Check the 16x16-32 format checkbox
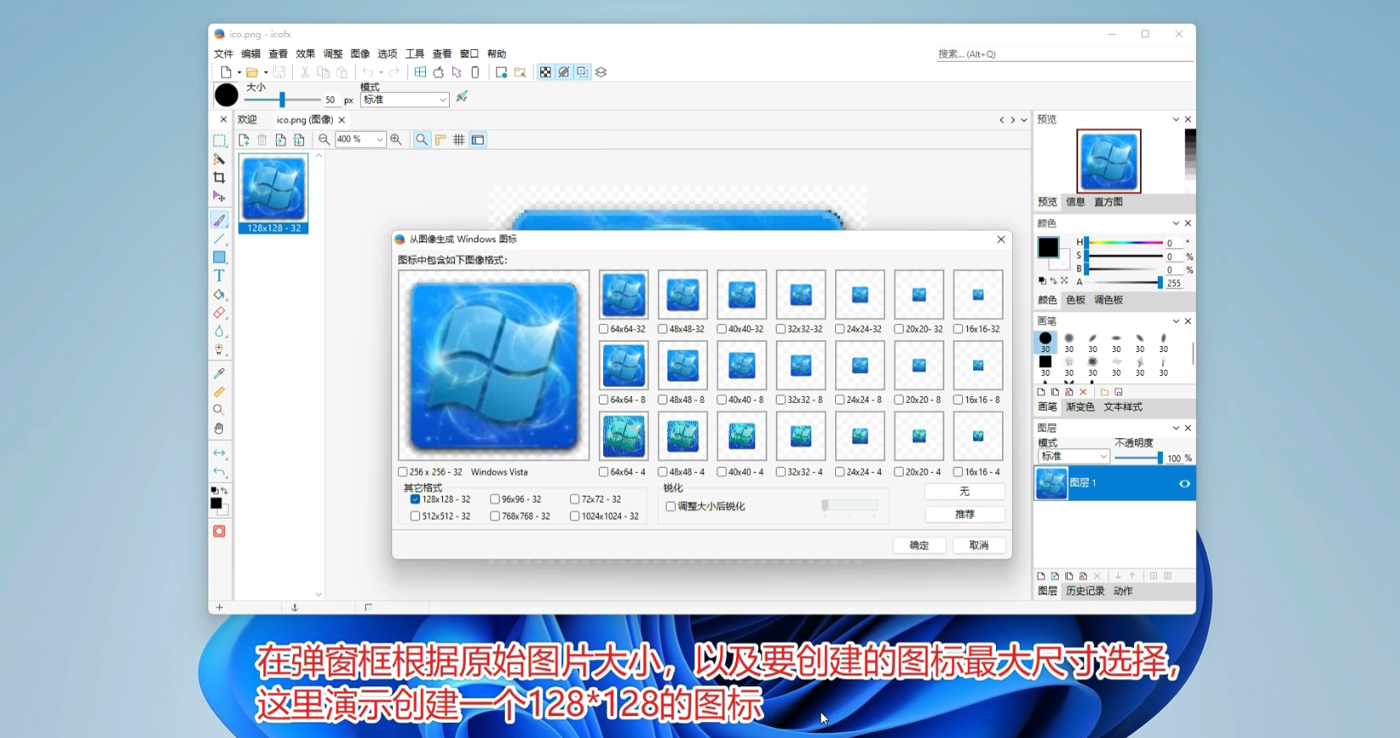1400x738 pixels. pos(958,329)
